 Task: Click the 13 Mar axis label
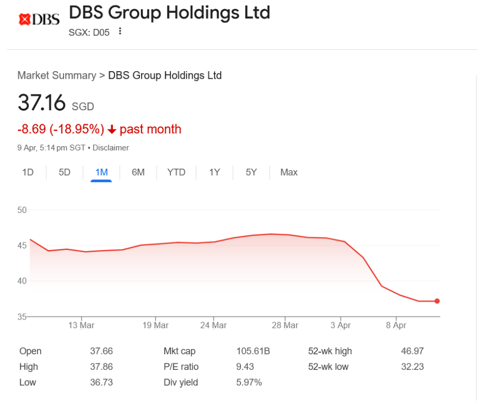(x=81, y=325)
